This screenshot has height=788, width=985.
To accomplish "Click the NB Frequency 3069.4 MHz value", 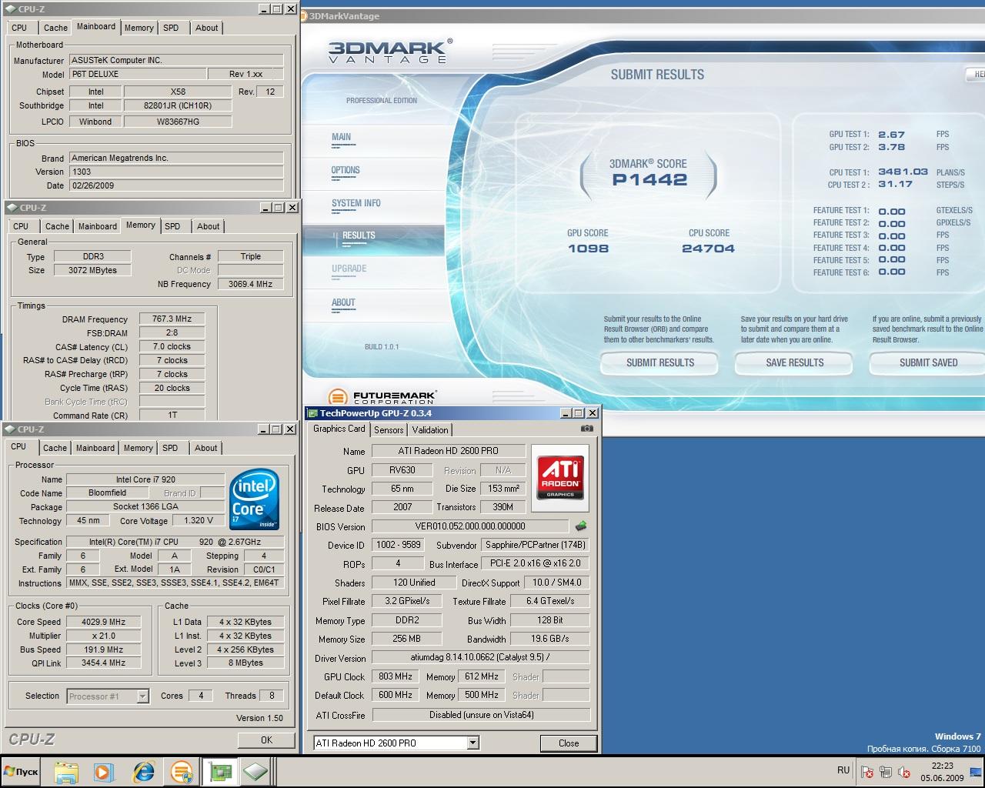I will point(250,284).
